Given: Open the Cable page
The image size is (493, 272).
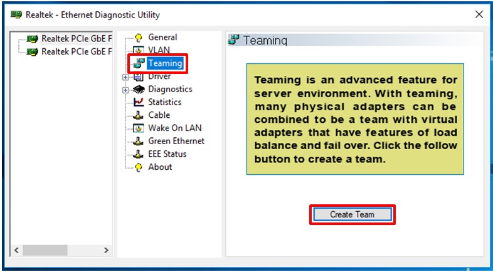Looking at the screenshot, I should click(x=159, y=115).
